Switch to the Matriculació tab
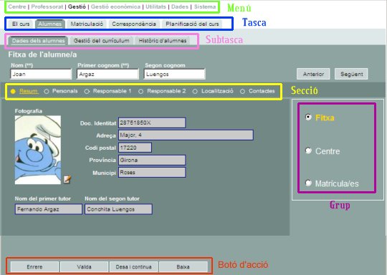The width and height of the screenshot is (387, 275). click(87, 24)
